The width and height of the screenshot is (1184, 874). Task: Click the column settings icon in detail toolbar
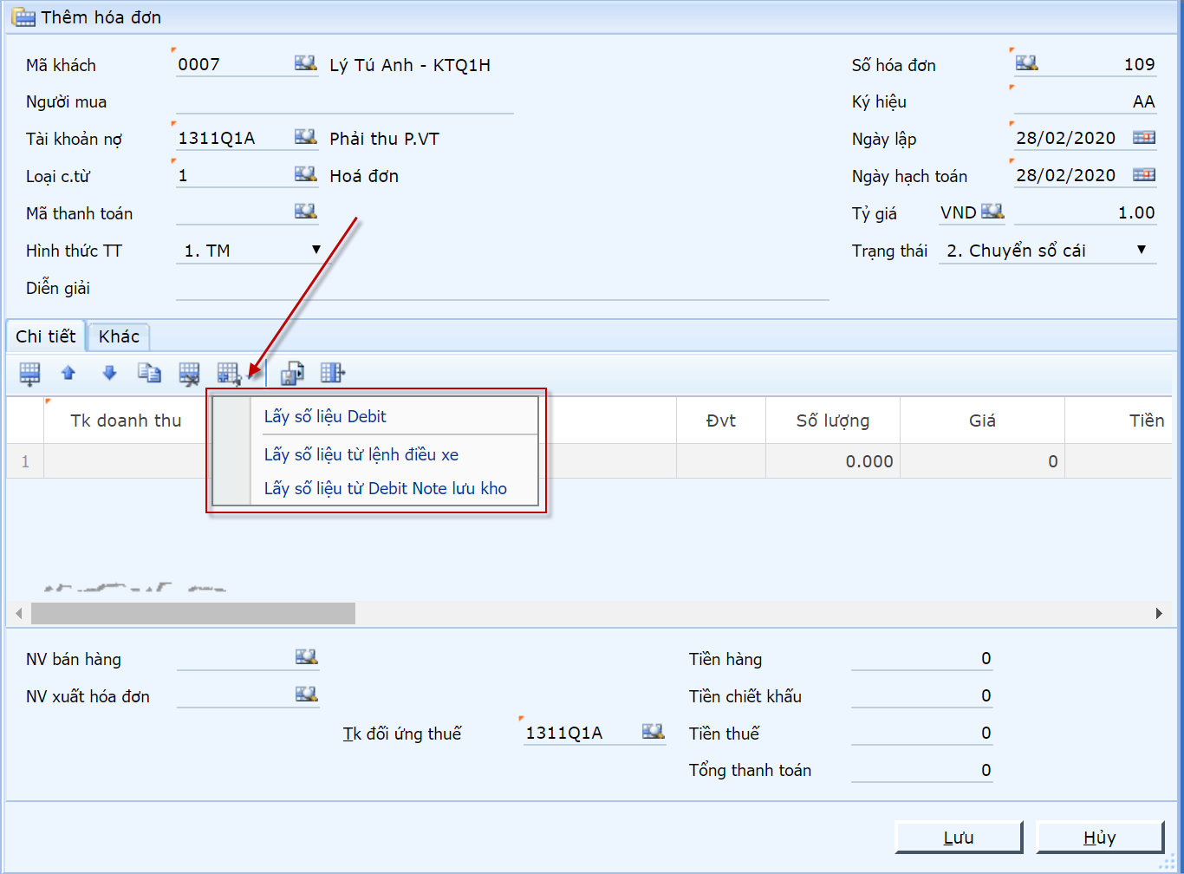pos(332,373)
